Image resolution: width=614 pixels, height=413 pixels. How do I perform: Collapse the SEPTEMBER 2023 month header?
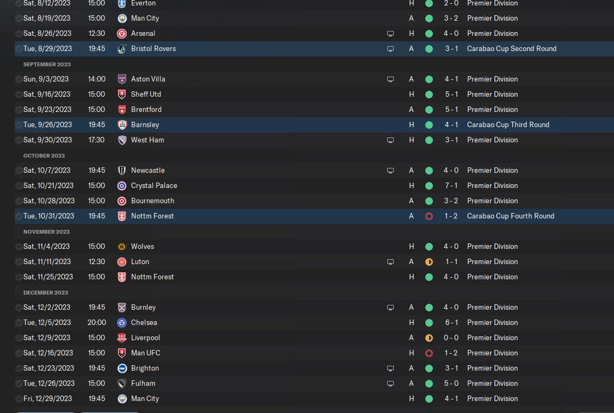coord(47,64)
